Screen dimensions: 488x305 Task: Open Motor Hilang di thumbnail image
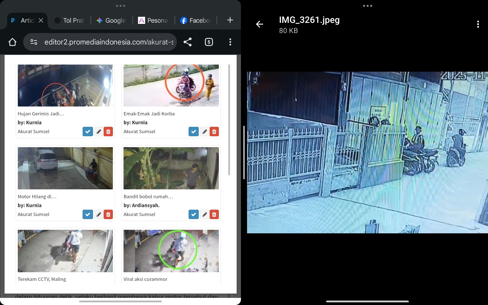[x=65, y=168]
